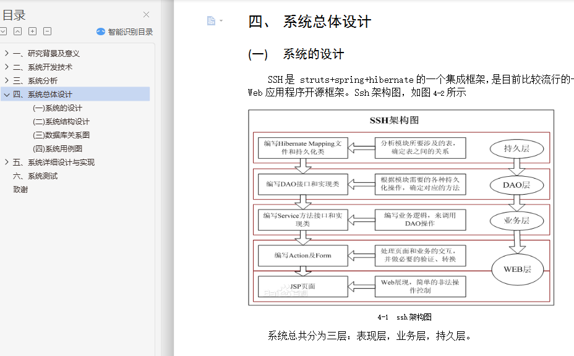
Task: Select outline entry 一、研究背景及意义
Action: (x=46, y=53)
